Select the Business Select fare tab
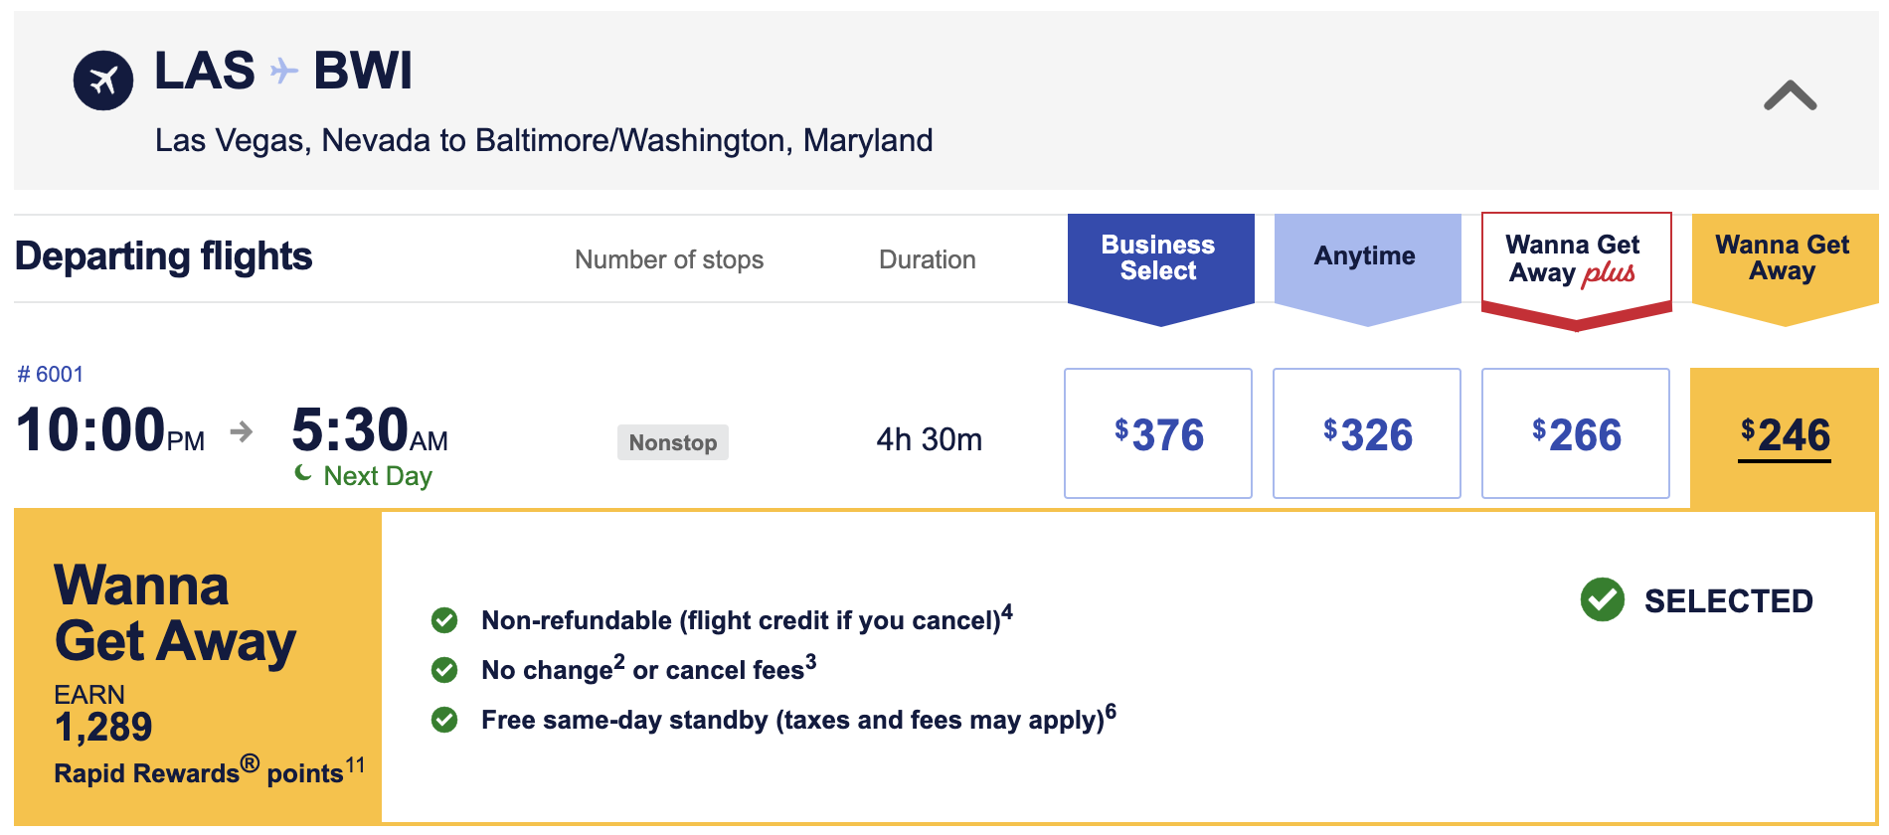The width and height of the screenshot is (1889, 835). pyautogui.click(x=1160, y=258)
